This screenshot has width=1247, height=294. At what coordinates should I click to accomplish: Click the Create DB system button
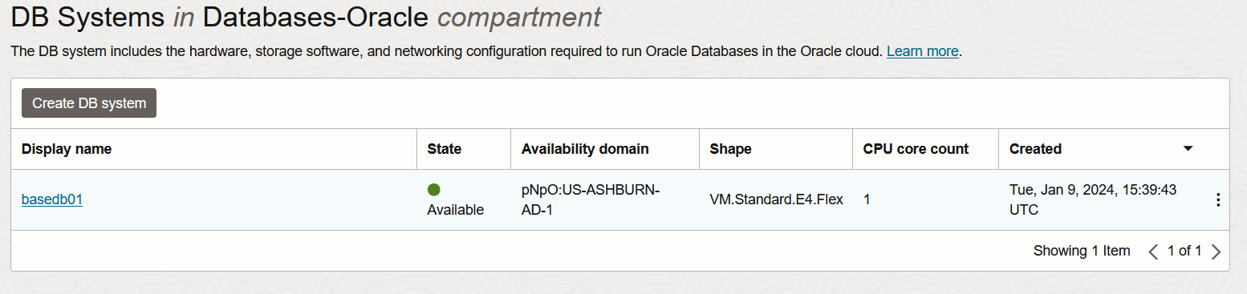click(89, 103)
